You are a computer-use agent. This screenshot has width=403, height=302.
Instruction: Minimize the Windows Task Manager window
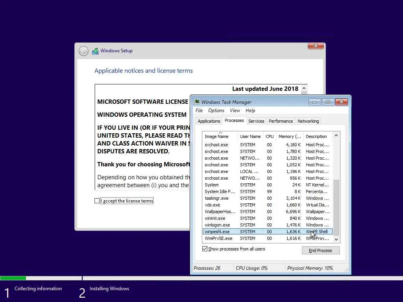pos(314,102)
